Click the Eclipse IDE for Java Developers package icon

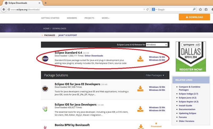pos(45,109)
